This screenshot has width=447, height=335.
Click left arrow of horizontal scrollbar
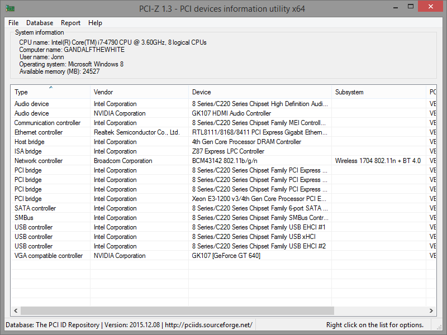click(x=16, y=310)
